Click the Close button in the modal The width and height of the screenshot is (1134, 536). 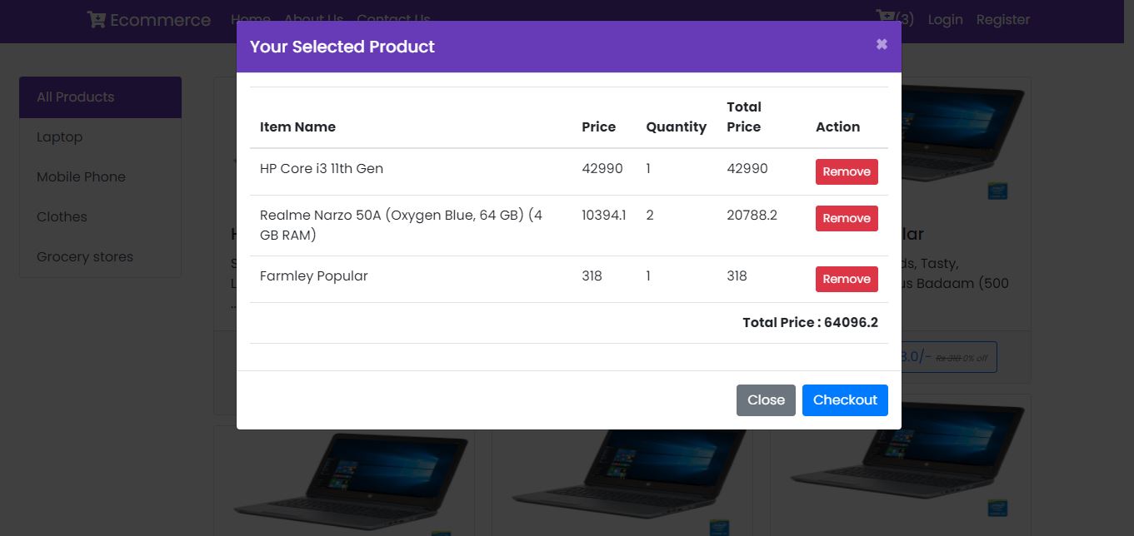[x=766, y=400]
